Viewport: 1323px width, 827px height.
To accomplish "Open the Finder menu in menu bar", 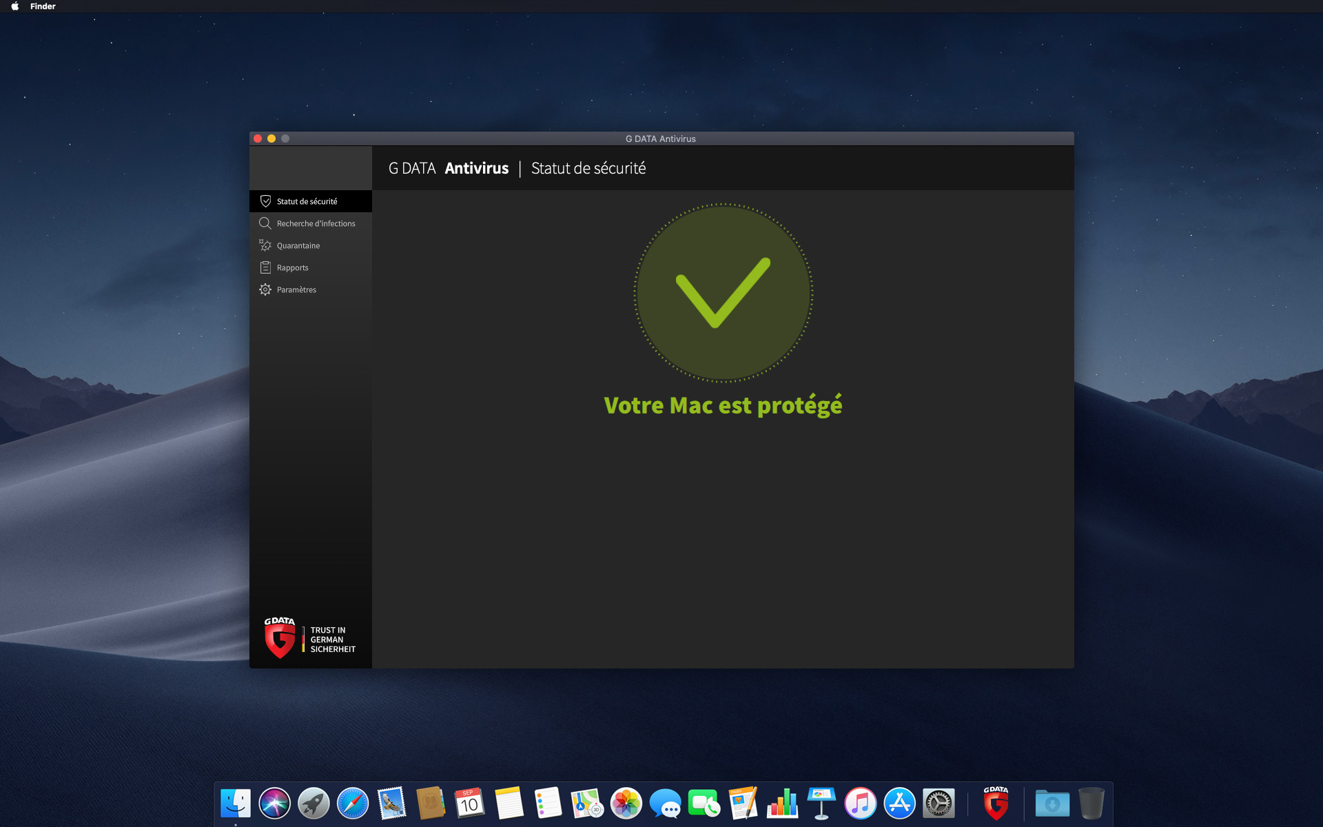I will (43, 6).
